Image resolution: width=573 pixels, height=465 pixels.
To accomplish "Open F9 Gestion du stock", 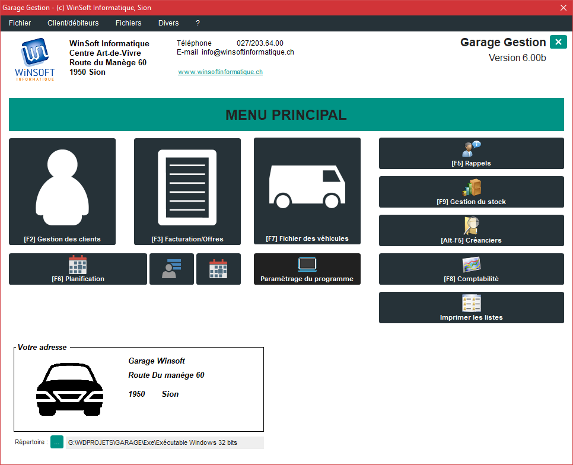I will coord(472,192).
